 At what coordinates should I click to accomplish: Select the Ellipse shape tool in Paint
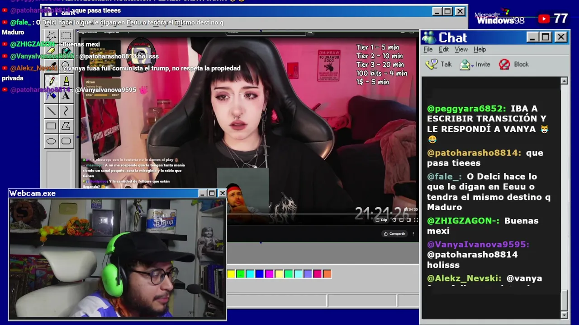point(51,141)
